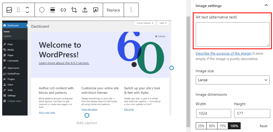Apply duotone filter using the circle icon
Viewport: 273px width, 132px height.
42,10
